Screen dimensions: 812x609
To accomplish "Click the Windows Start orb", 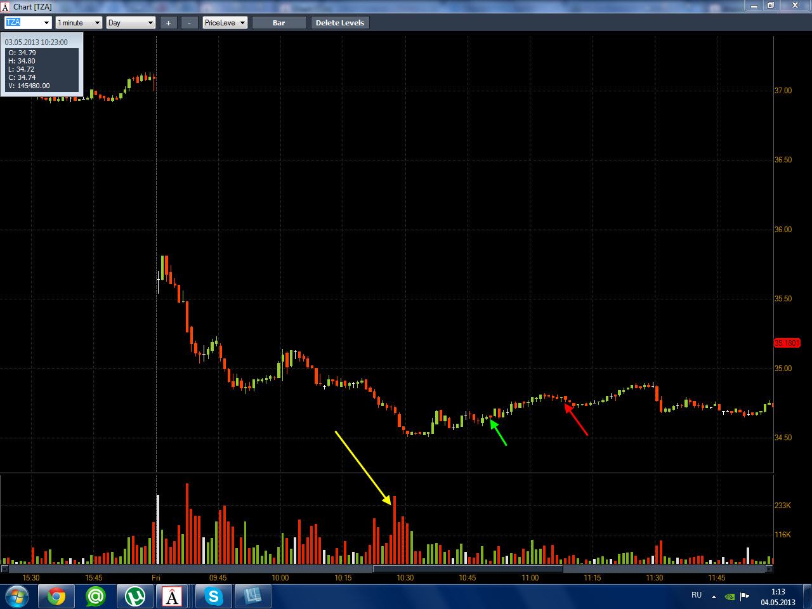I will pos(17,597).
